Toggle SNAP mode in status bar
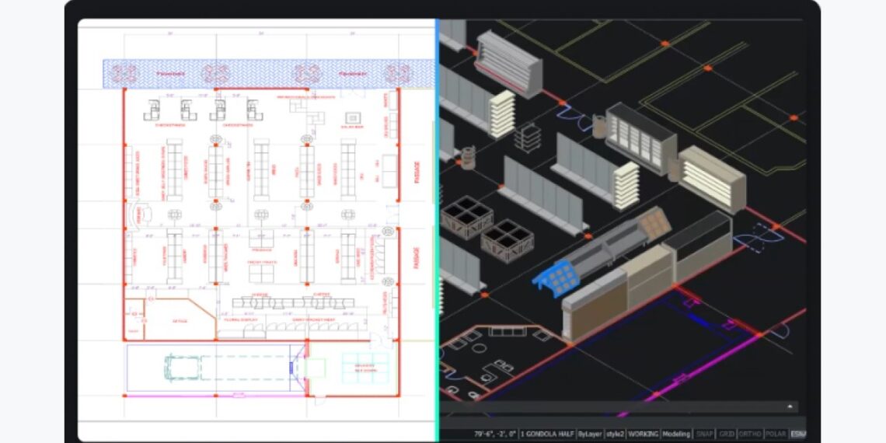The image size is (886, 443). 705,434
